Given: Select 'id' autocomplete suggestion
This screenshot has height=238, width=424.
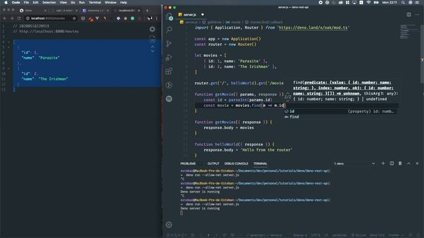Looking at the screenshot, I should coord(341,111).
